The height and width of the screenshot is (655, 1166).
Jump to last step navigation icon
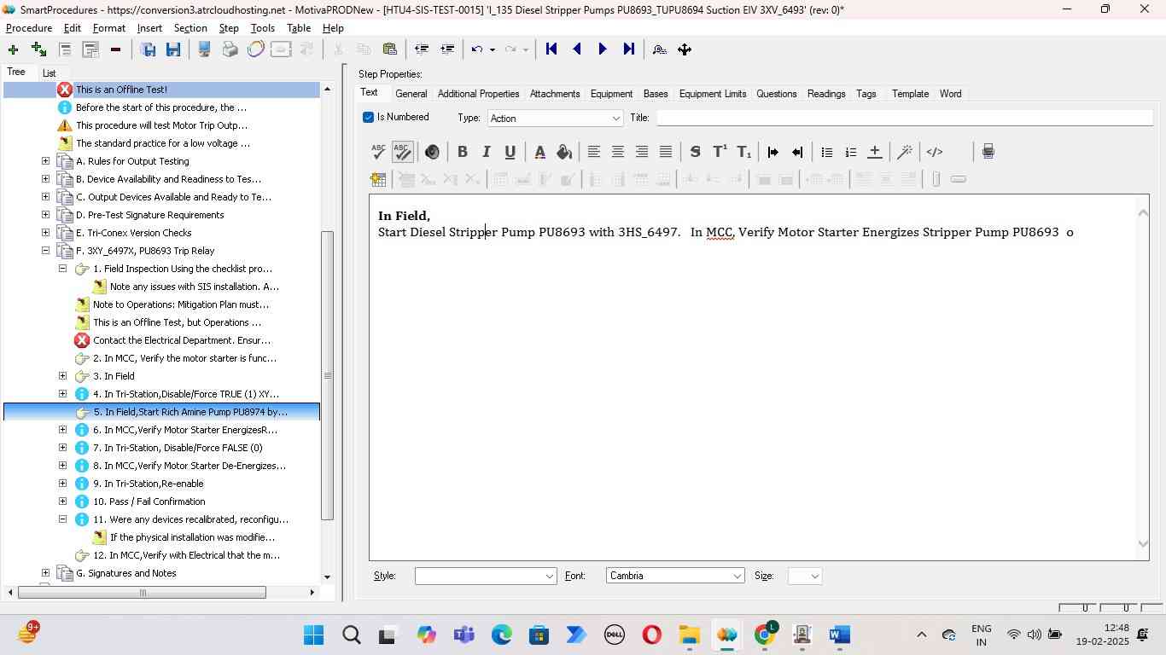[629, 49]
